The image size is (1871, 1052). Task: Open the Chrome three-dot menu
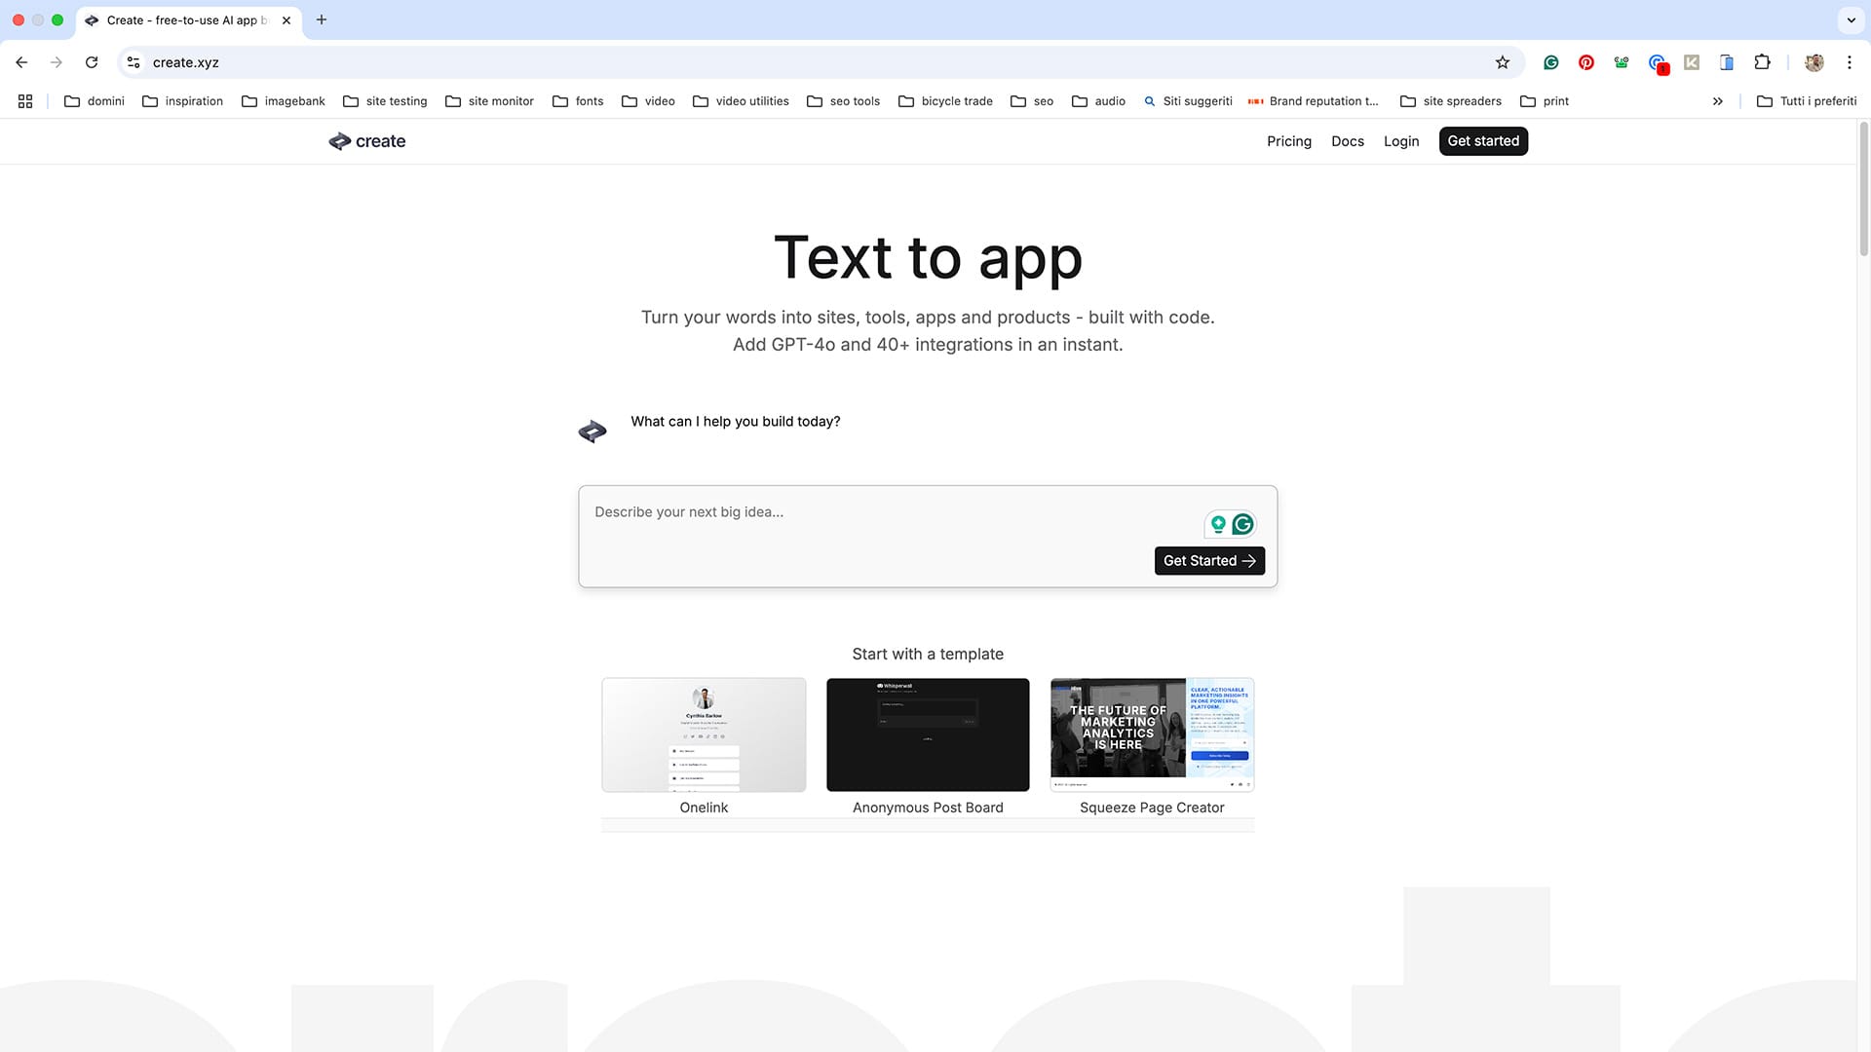pos(1850,61)
